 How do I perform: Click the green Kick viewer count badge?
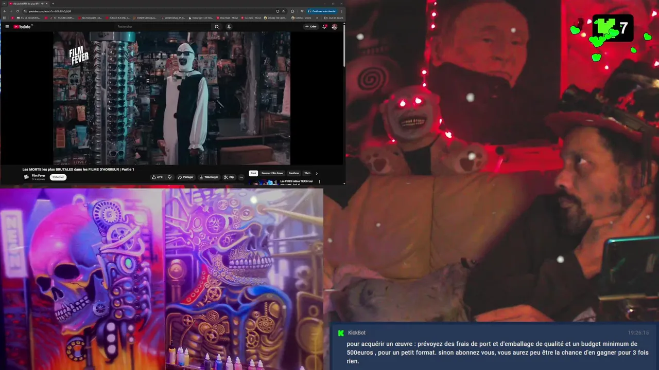[x=613, y=28]
